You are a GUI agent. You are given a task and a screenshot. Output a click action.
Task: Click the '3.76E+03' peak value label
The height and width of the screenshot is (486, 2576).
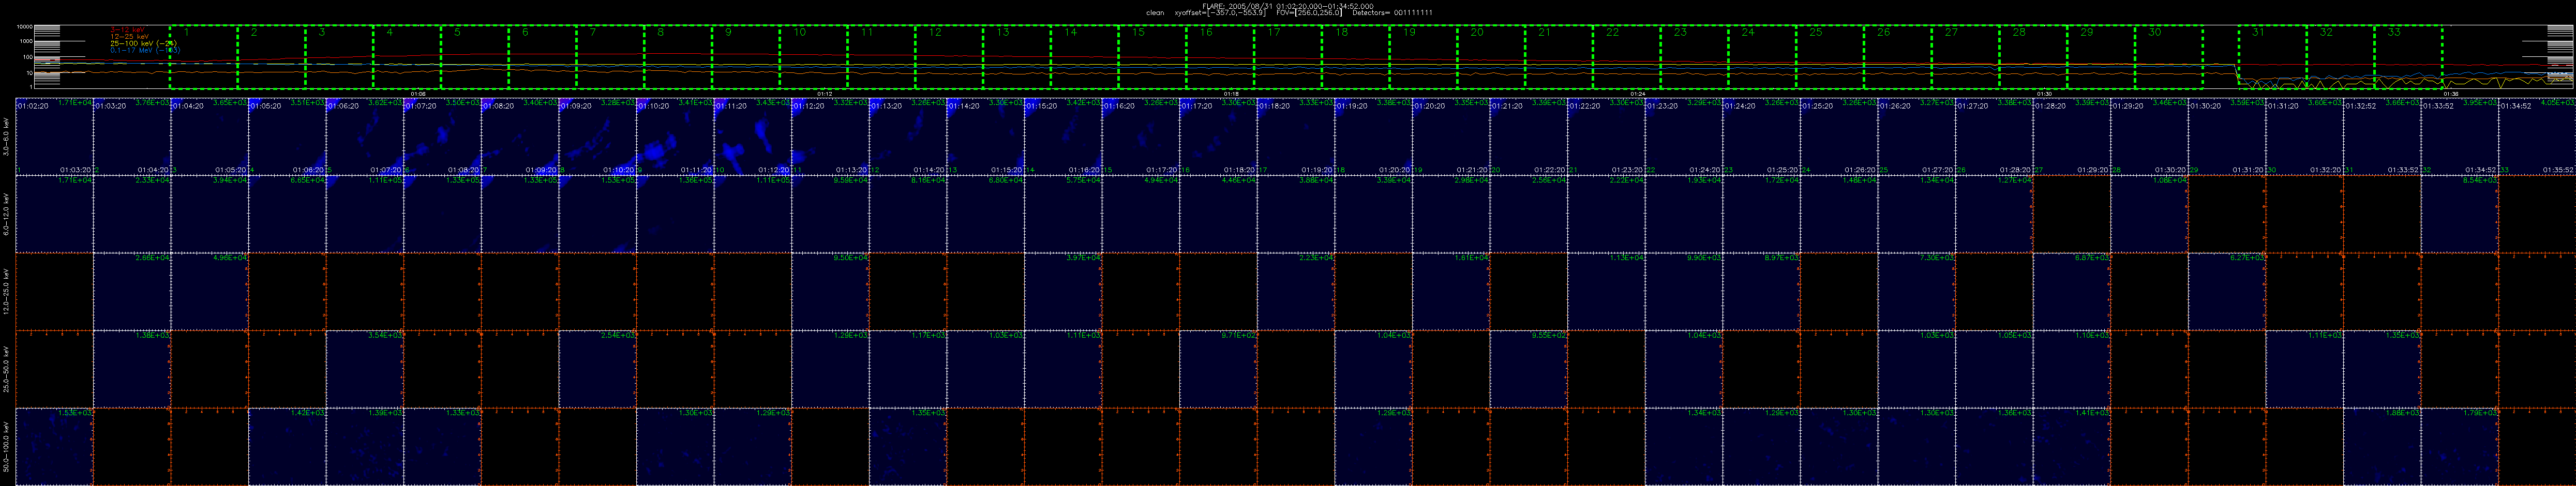tap(152, 102)
